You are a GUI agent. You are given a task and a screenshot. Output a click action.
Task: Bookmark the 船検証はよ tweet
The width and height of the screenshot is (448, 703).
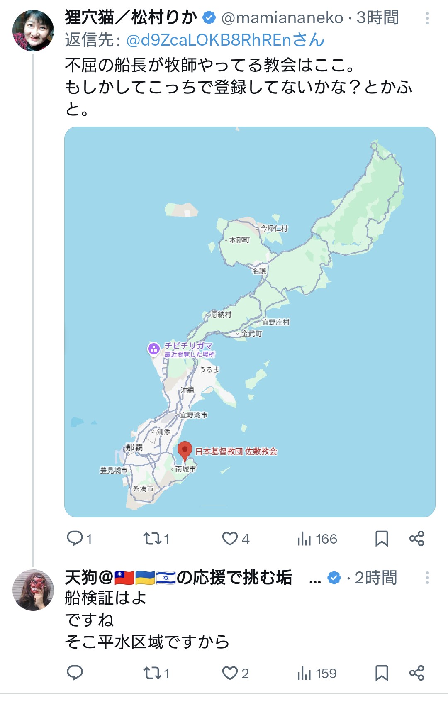coord(381,673)
